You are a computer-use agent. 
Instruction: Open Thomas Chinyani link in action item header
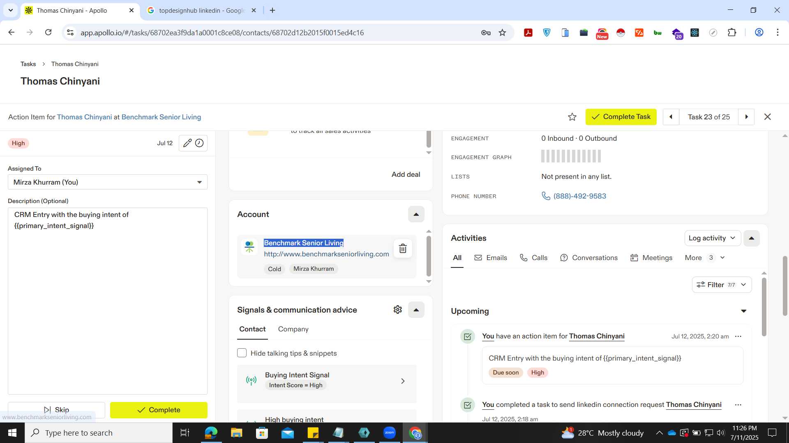click(x=84, y=117)
